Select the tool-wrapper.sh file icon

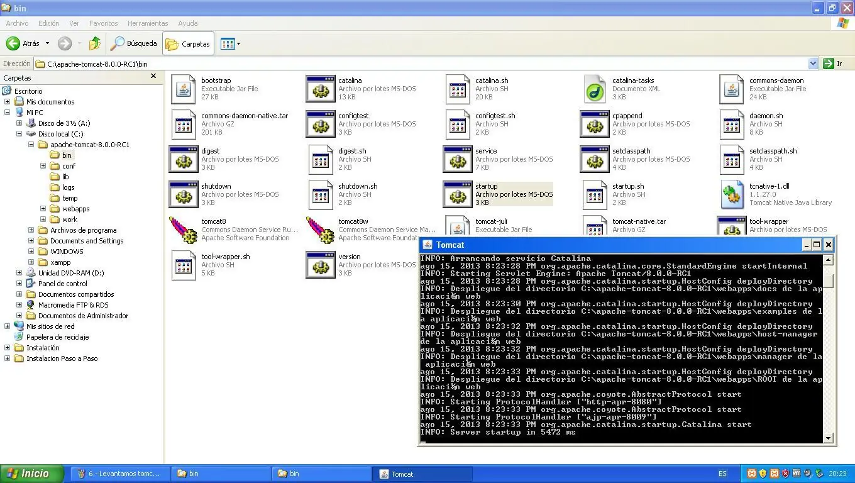coord(184,265)
